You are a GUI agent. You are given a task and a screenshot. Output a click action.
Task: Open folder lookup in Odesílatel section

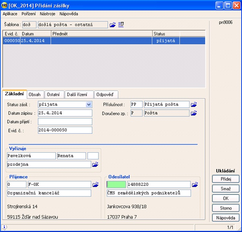click(195, 184)
